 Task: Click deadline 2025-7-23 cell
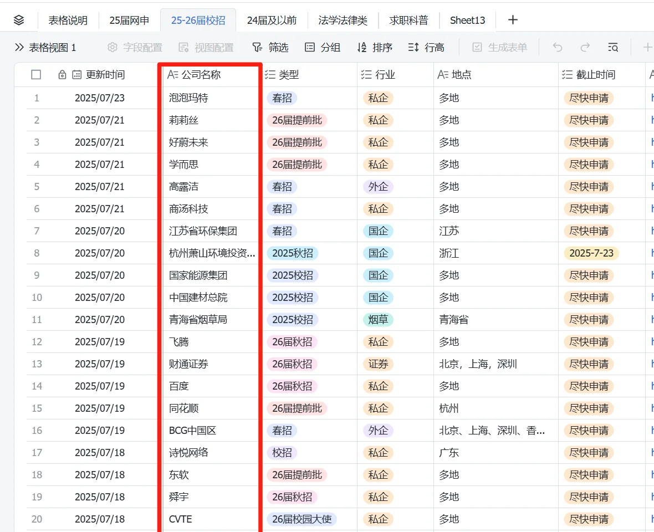591,253
